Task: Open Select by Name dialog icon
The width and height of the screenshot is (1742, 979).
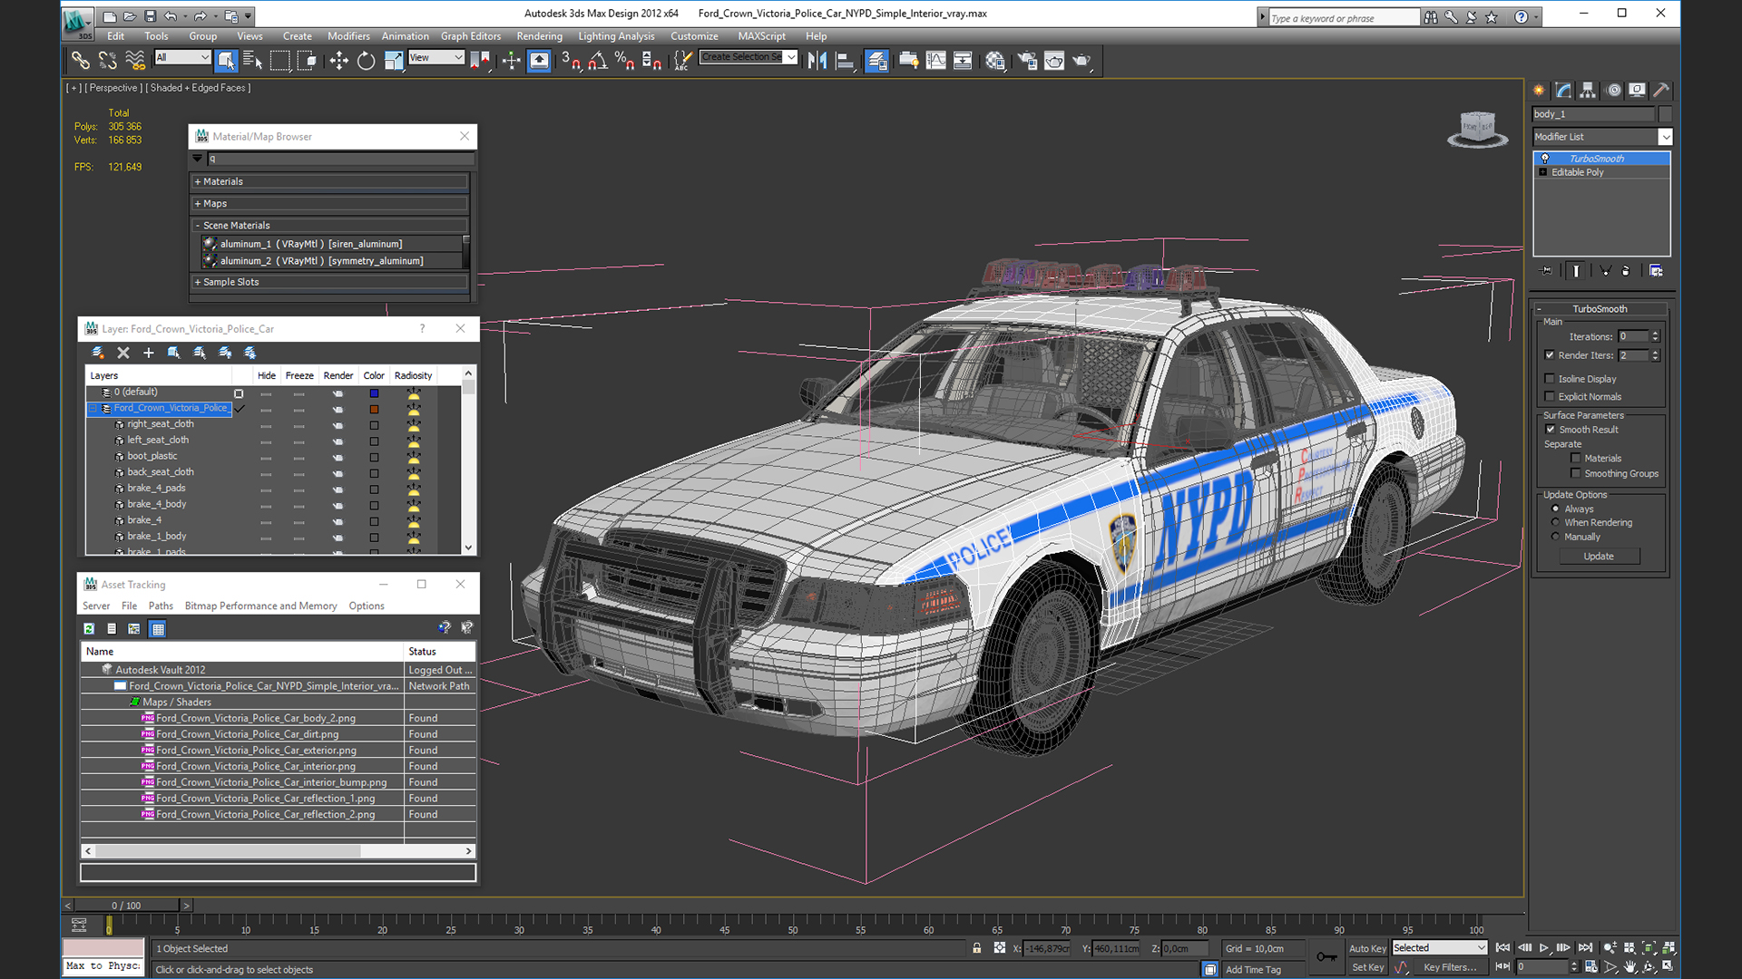Action: [x=253, y=61]
